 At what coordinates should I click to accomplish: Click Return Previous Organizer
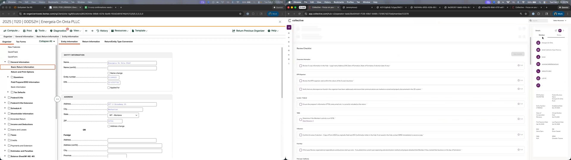(x=248, y=31)
